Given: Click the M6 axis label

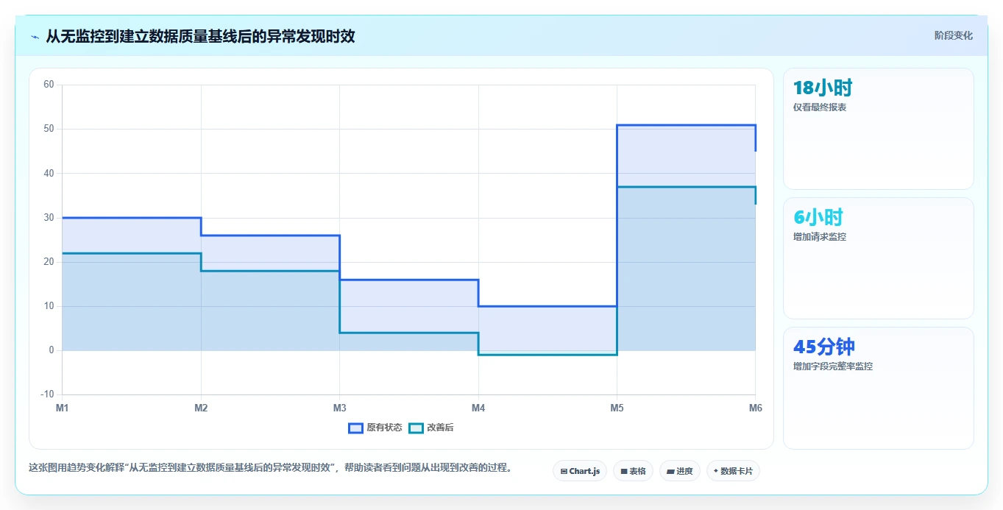Looking at the screenshot, I should (x=755, y=408).
